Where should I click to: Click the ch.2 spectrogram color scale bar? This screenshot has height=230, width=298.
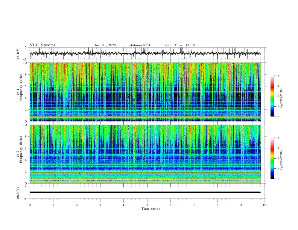point(272,158)
